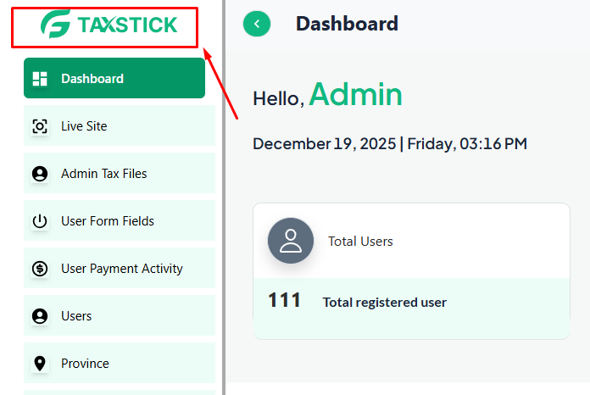Click the Total registered user text

(x=384, y=302)
